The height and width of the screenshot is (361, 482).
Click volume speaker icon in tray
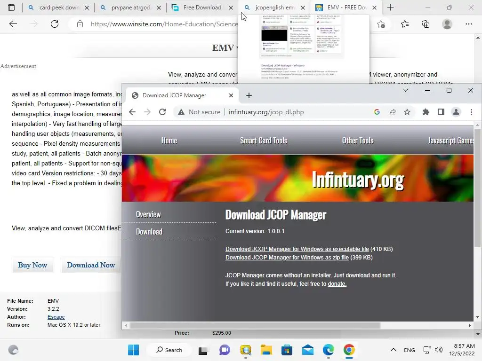439,350
